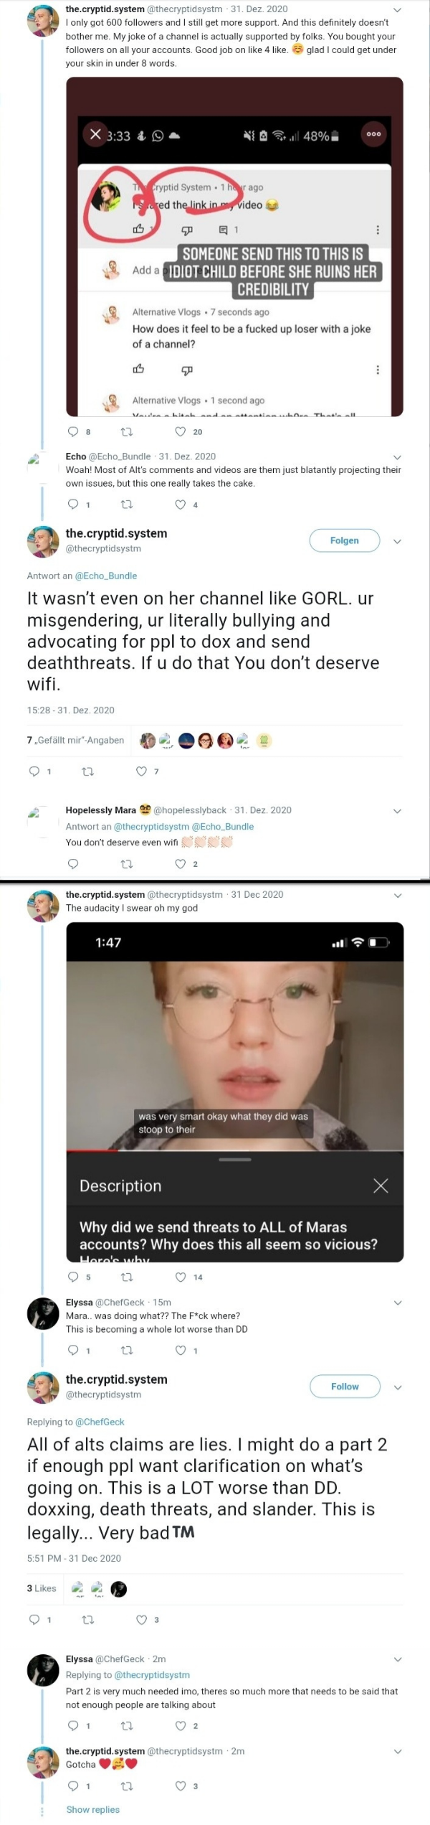Screen dimensions: 430x1825
Task: Expand options chevron on first tweet
Action: tap(398, 10)
